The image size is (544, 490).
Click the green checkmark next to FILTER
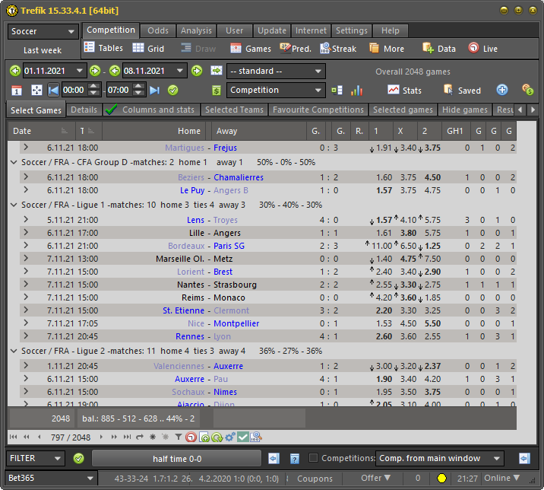pyautogui.click(x=78, y=458)
